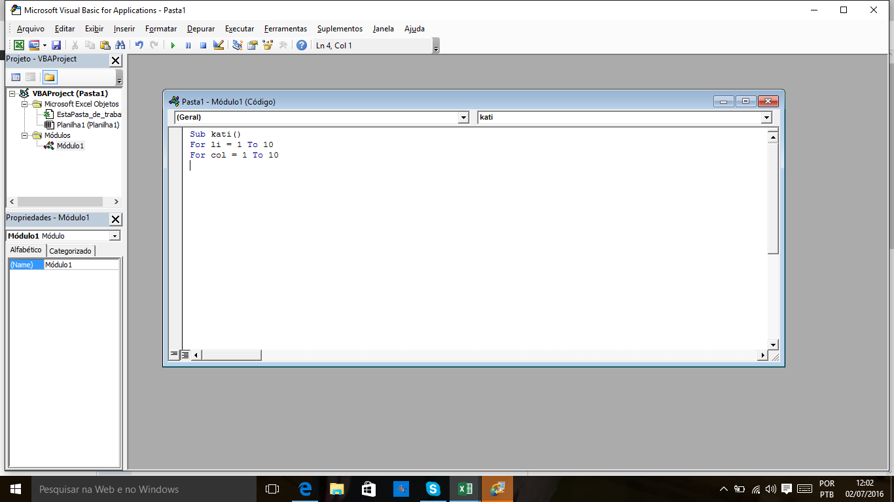Open the Properties Window toolbar icon

coord(253,45)
